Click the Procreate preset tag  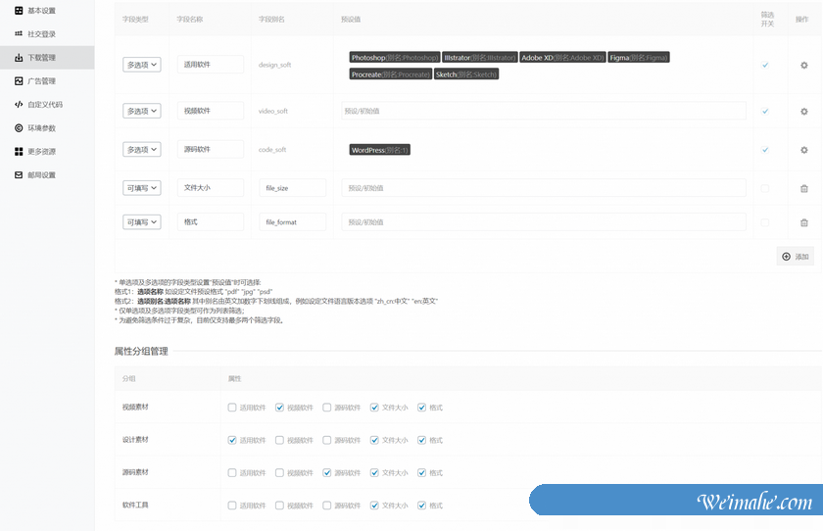click(x=391, y=74)
